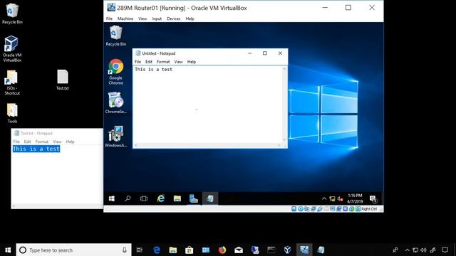Click in the Untitled Notepad text area
This screenshot has height=256, width=456.
point(207,105)
